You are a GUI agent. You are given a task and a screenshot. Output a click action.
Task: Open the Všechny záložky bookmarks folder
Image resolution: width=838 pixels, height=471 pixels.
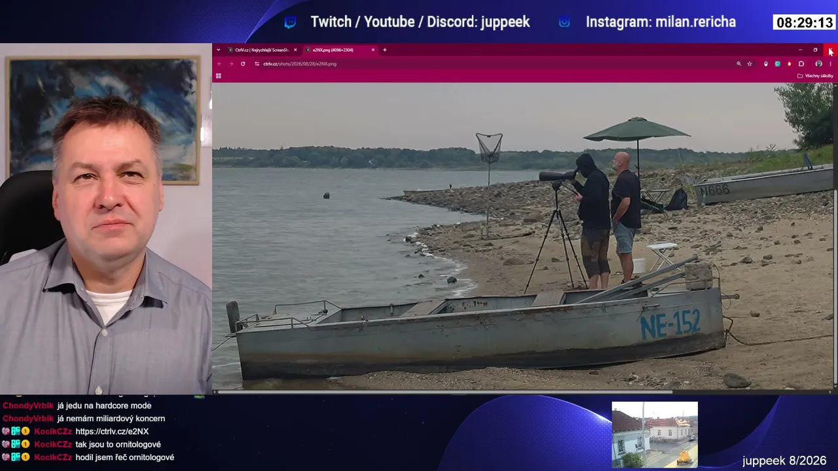[815, 76]
